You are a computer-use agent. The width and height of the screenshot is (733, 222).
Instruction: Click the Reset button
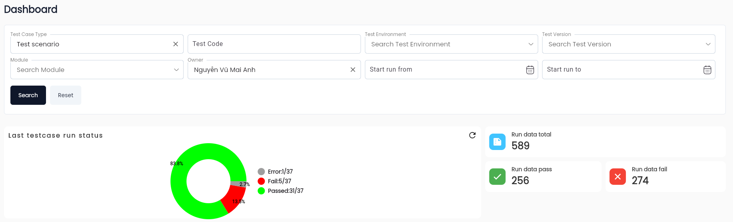[66, 95]
